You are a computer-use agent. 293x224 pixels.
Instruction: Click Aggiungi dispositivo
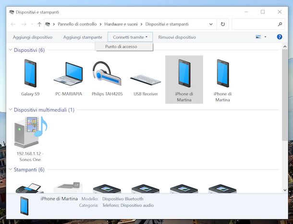tap(33, 37)
